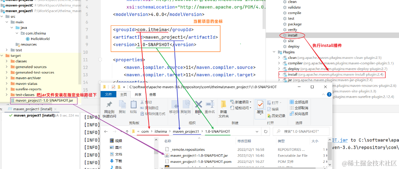Run the install lifecycle goal
The height and width of the screenshot is (169, 399).
[x=292, y=35]
